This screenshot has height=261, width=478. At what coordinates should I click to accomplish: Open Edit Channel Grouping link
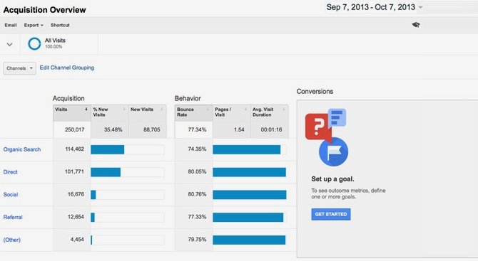[x=67, y=68]
